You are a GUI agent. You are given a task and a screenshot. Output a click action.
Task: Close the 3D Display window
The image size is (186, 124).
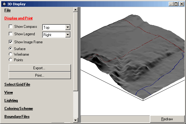coord(181,4)
